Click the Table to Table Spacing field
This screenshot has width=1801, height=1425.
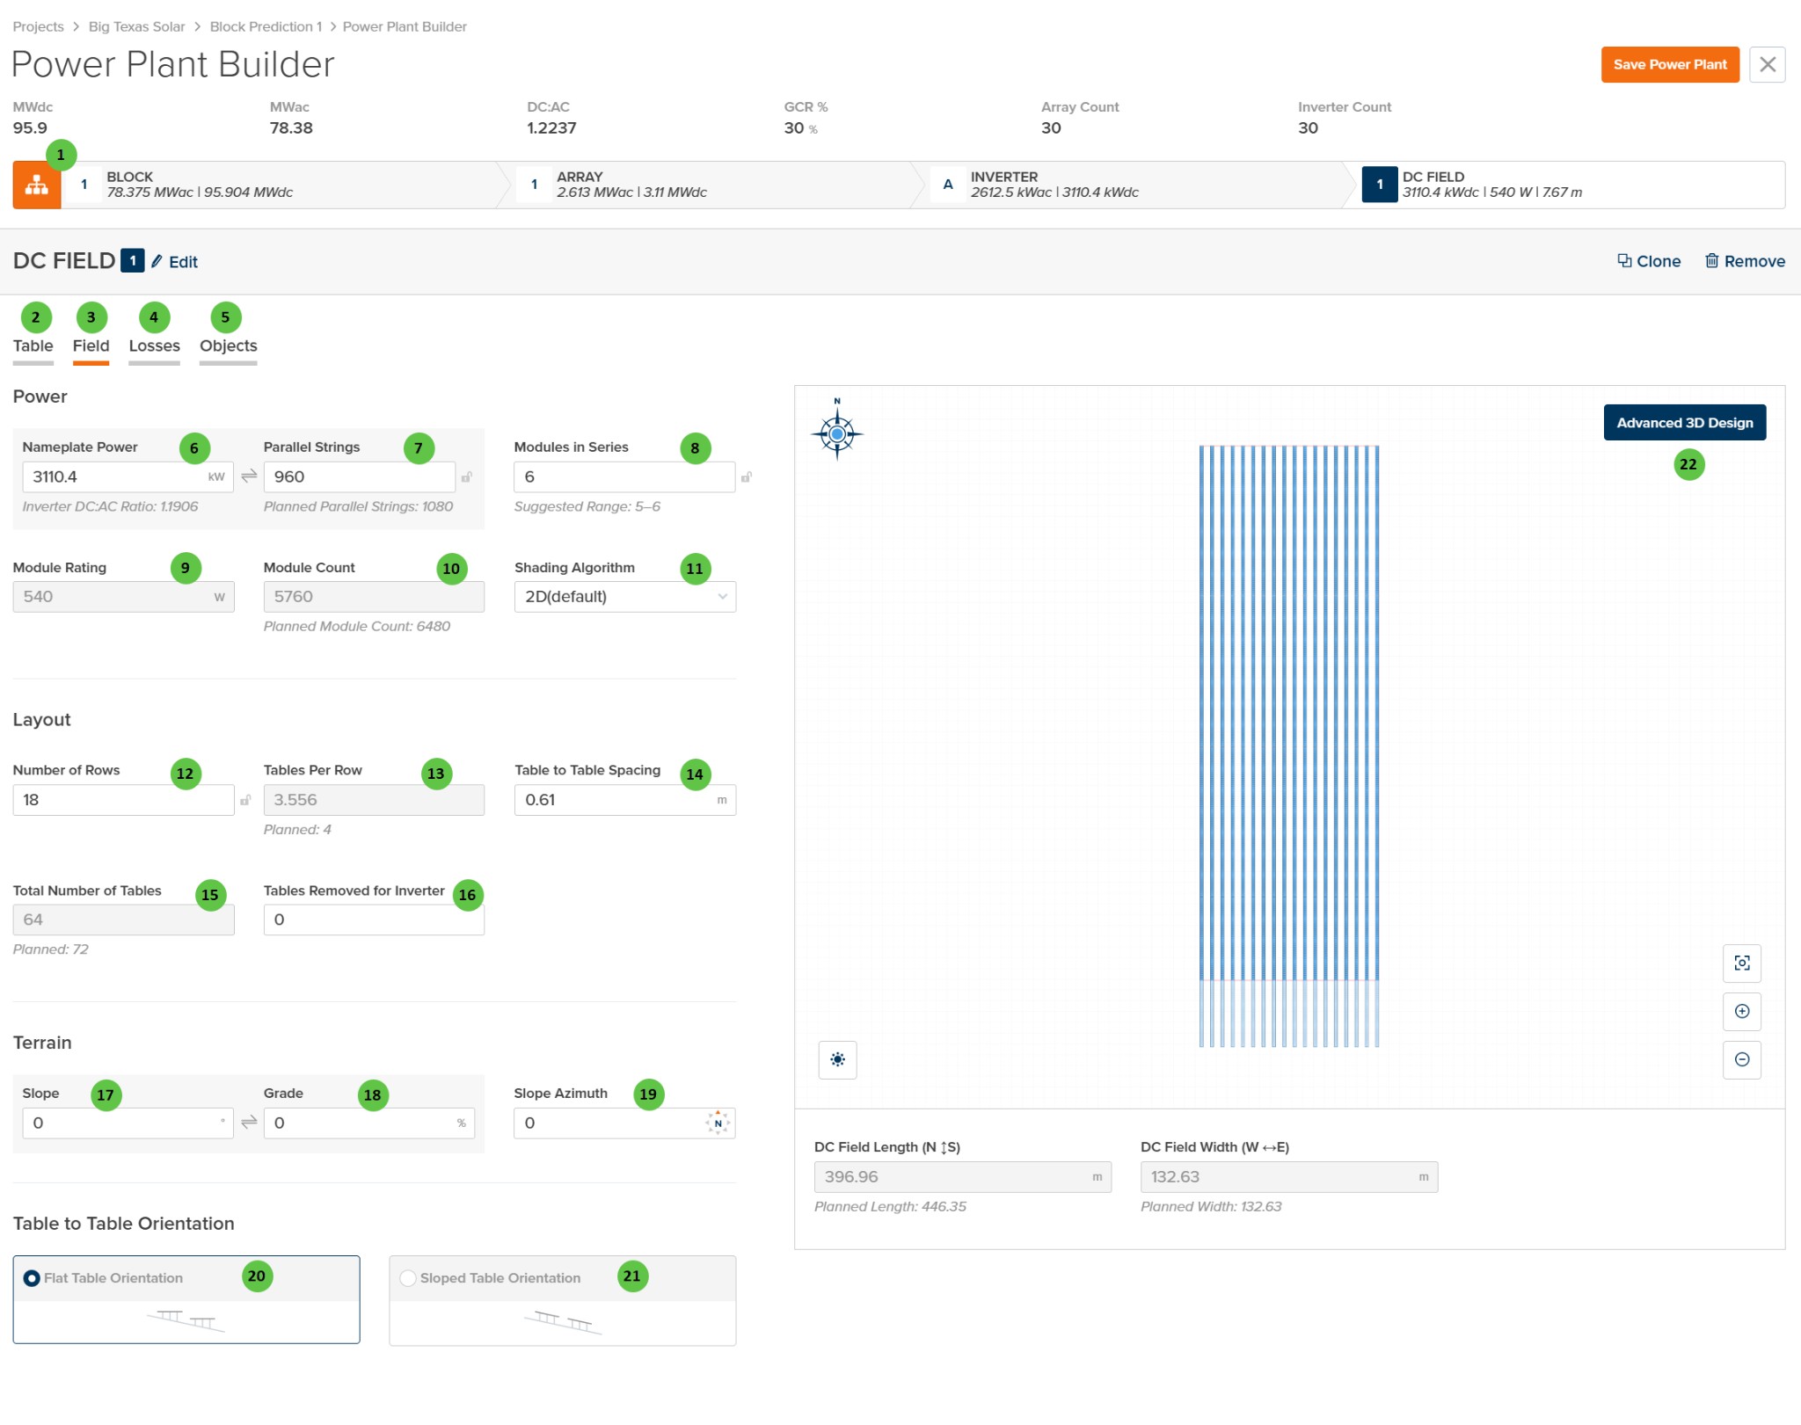[624, 800]
